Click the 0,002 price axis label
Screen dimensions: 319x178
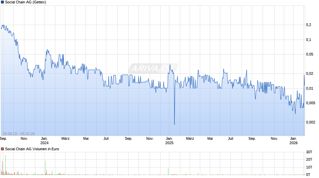[x=311, y=122]
